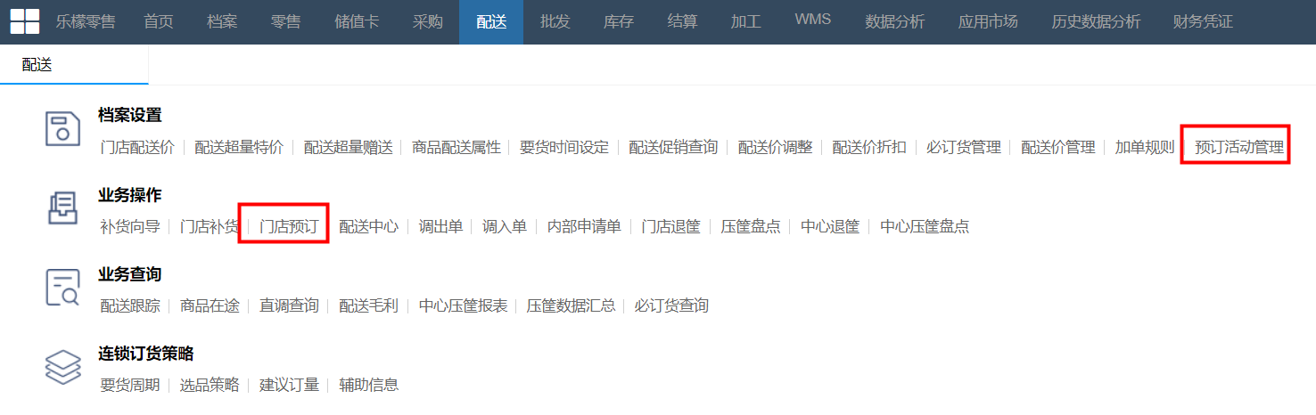Open 要货时间设定 link
Screen dimensions: 1316x415
[x=564, y=147]
